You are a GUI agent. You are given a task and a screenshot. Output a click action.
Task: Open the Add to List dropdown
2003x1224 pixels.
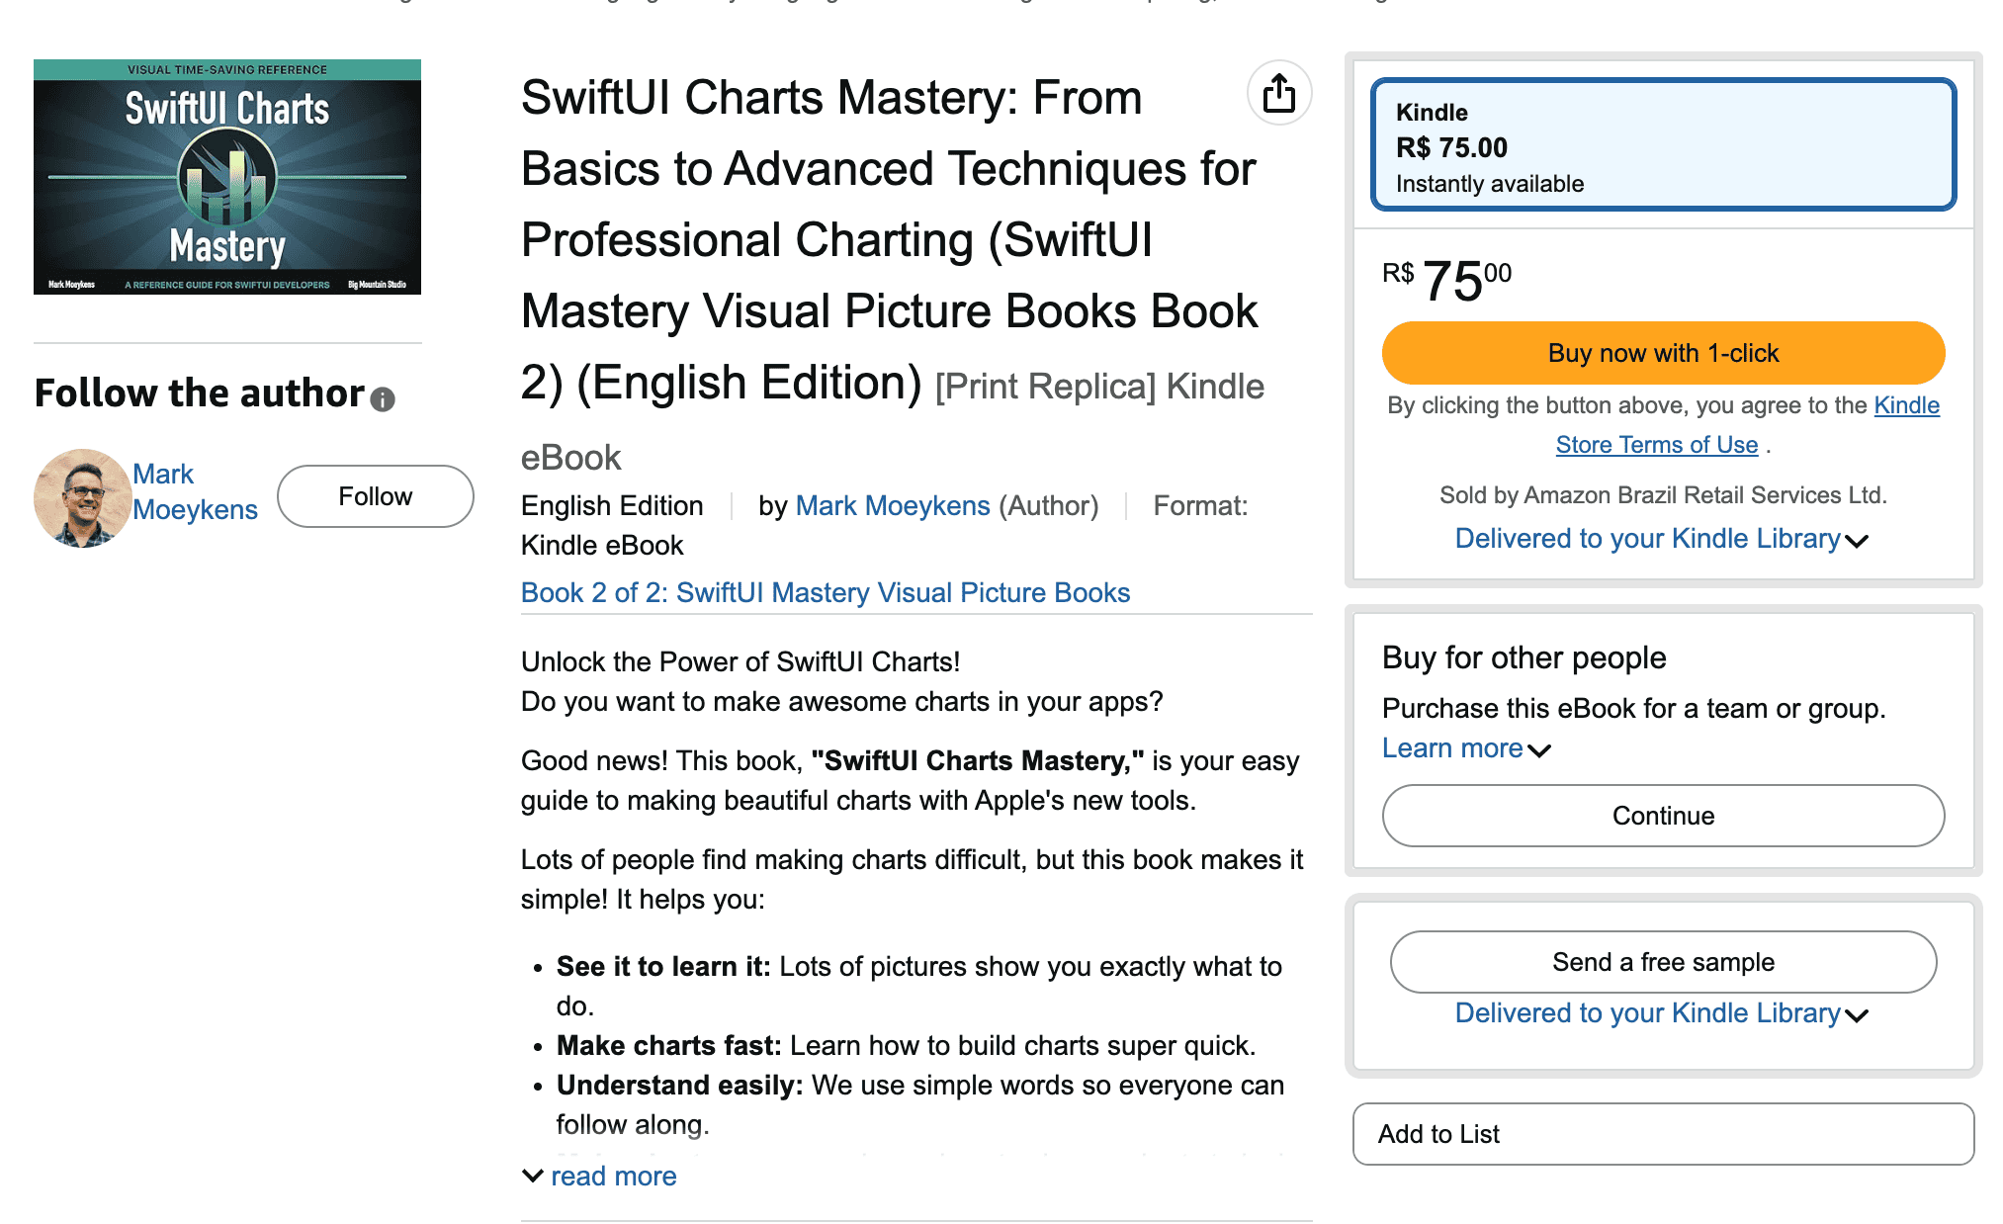click(x=1663, y=1134)
